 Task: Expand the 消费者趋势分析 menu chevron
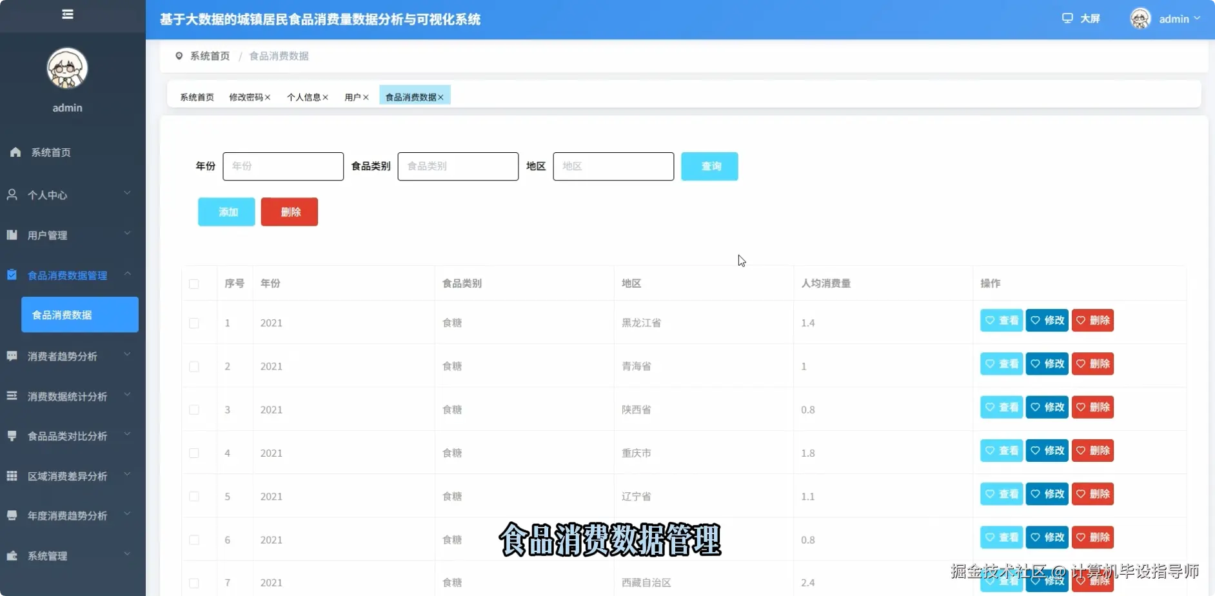pyautogui.click(x=127, y=354)
